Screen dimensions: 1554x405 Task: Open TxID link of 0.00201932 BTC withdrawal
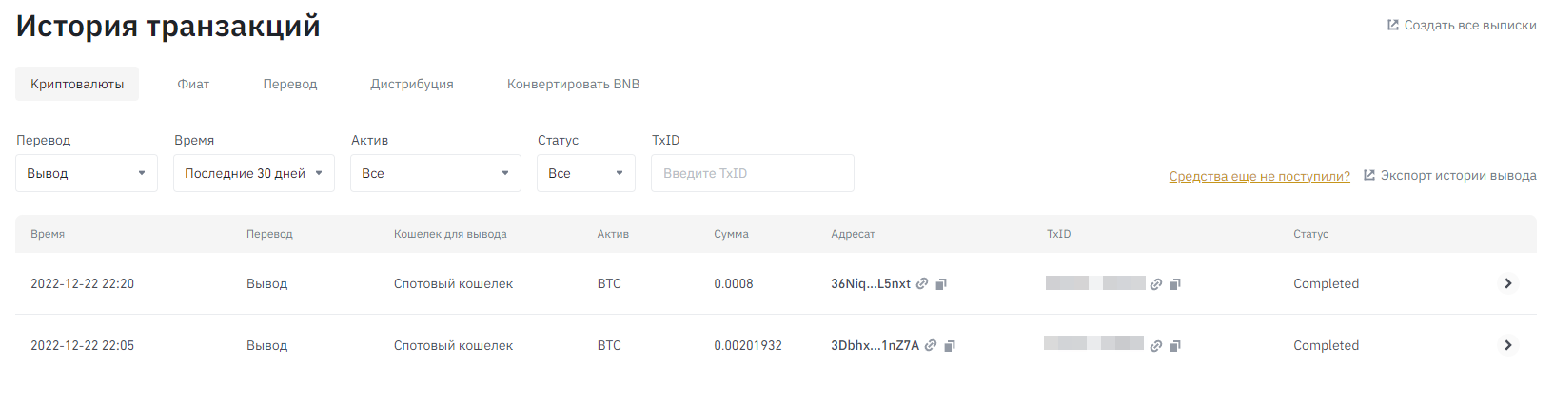pyautogui.click(x=1156, y=346)
